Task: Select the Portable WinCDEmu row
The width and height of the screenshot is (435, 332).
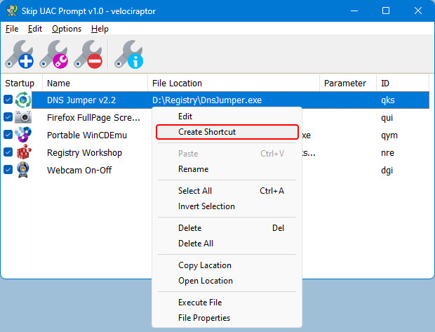Action: point(87,135)
